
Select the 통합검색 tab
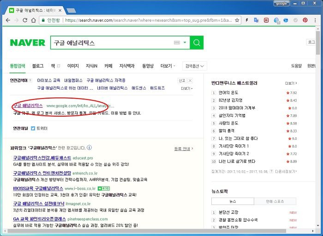pyautogui.click(x=18, y=66)
